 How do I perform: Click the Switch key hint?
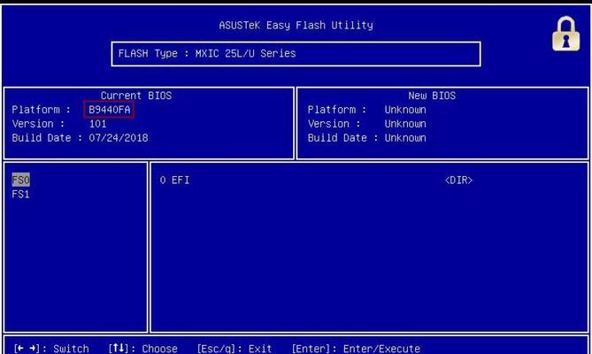click(x=51, y=349)
